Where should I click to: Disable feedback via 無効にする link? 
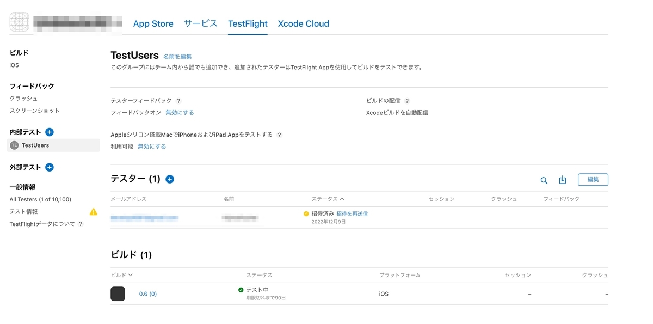point(180,113)
